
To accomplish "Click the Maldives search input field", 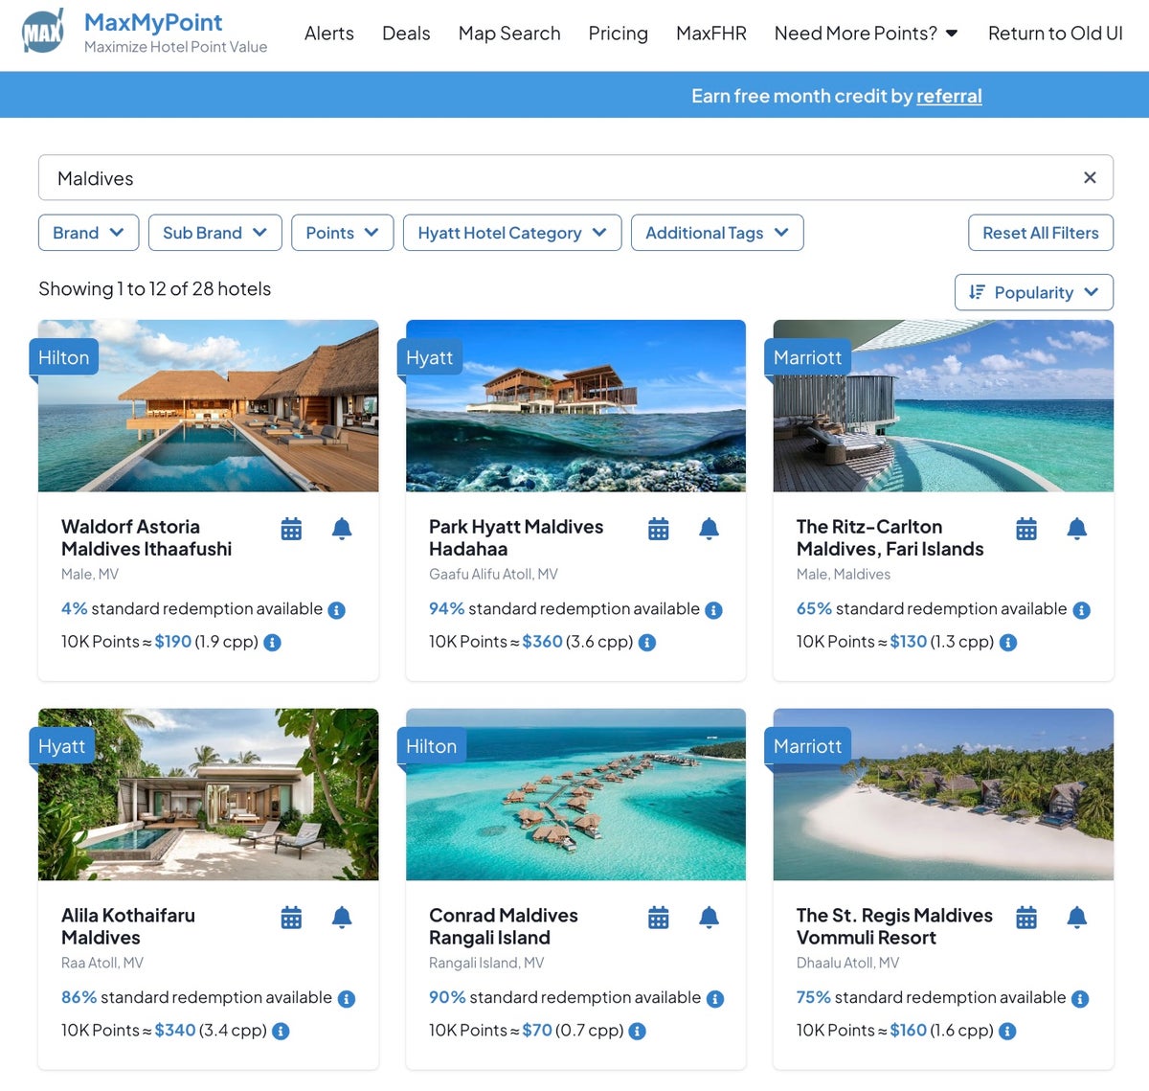I will point(555,178).
